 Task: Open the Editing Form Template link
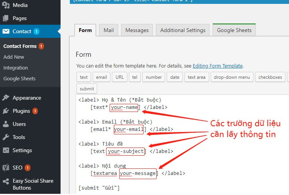(218, 66)
